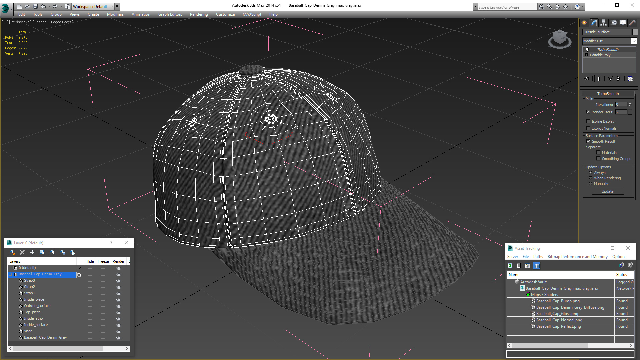
Task: Select Baseball_Cap_Normal.png asset row
Action: tap(559, 320)
